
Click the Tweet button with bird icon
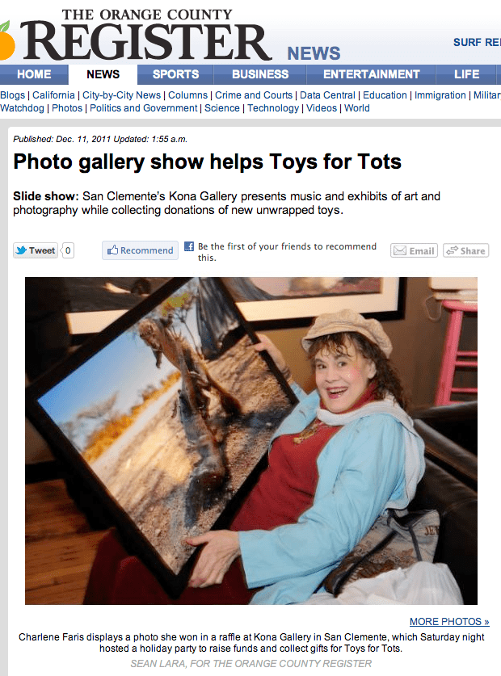pos(36,250)
